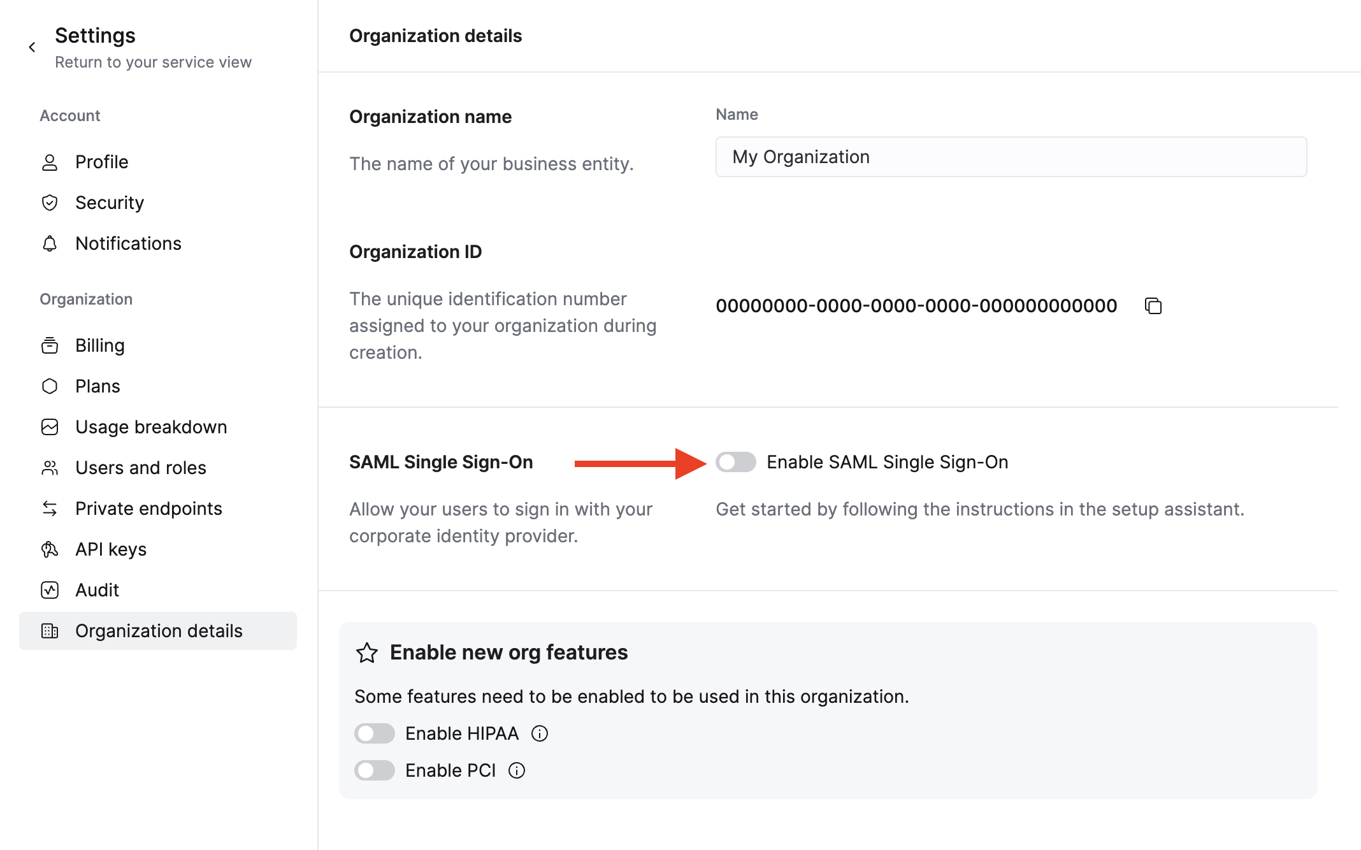Select Organization details in the sidebar
Screen dimensions: 1361x850
tap(159, 631)
